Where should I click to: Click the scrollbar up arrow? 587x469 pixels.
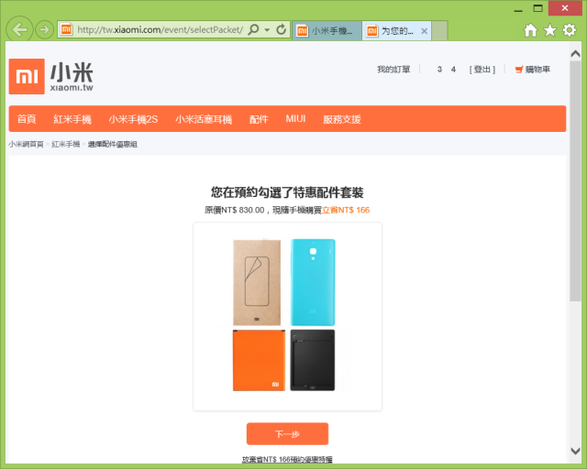pos(575,54)
